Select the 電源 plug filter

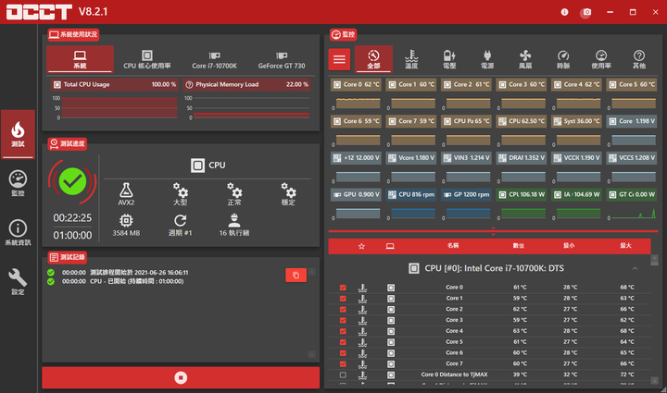tap(487, 59)
